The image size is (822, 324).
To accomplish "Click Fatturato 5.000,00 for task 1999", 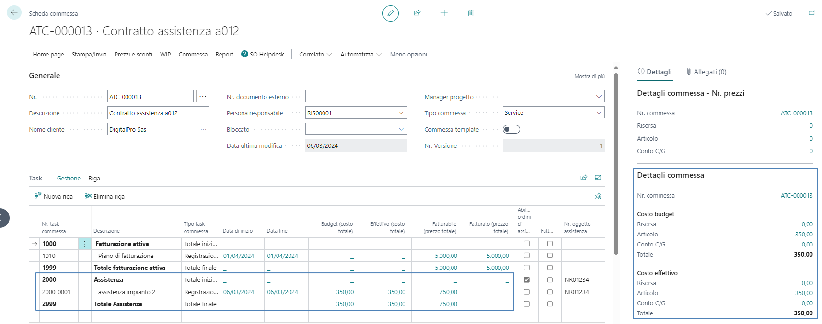I will [x=498, y=268].
